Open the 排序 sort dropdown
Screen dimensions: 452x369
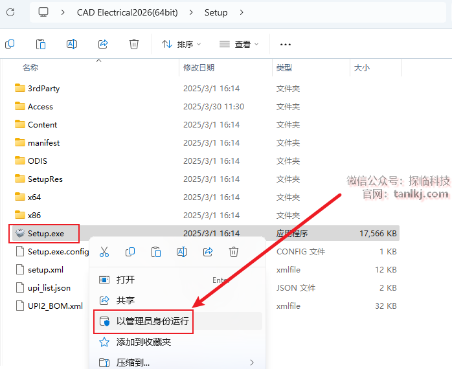181,45
